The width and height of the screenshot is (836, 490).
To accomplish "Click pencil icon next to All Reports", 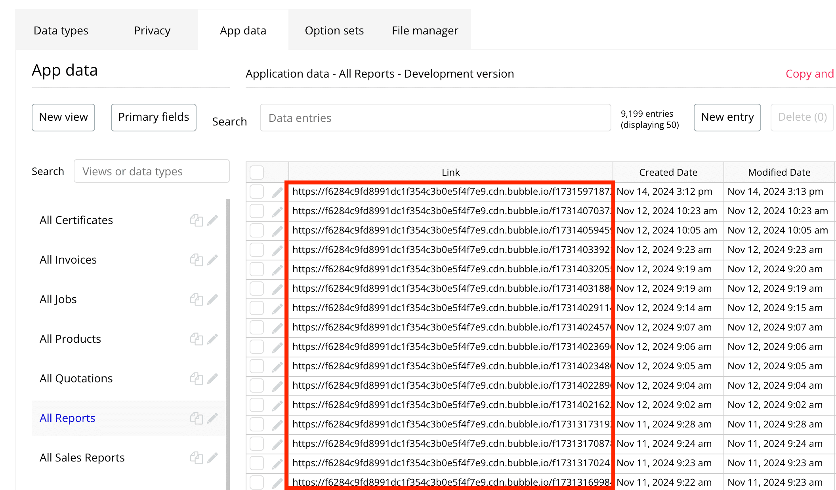I will (x=213, y=418).
